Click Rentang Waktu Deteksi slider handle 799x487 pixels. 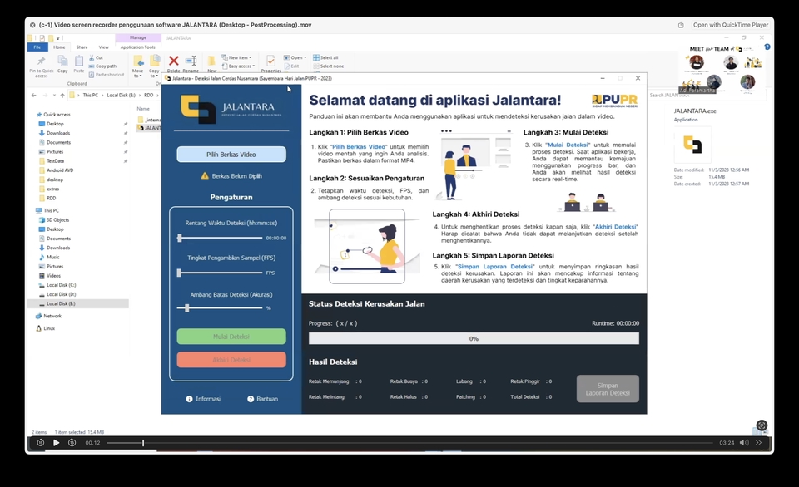point(180,238)
